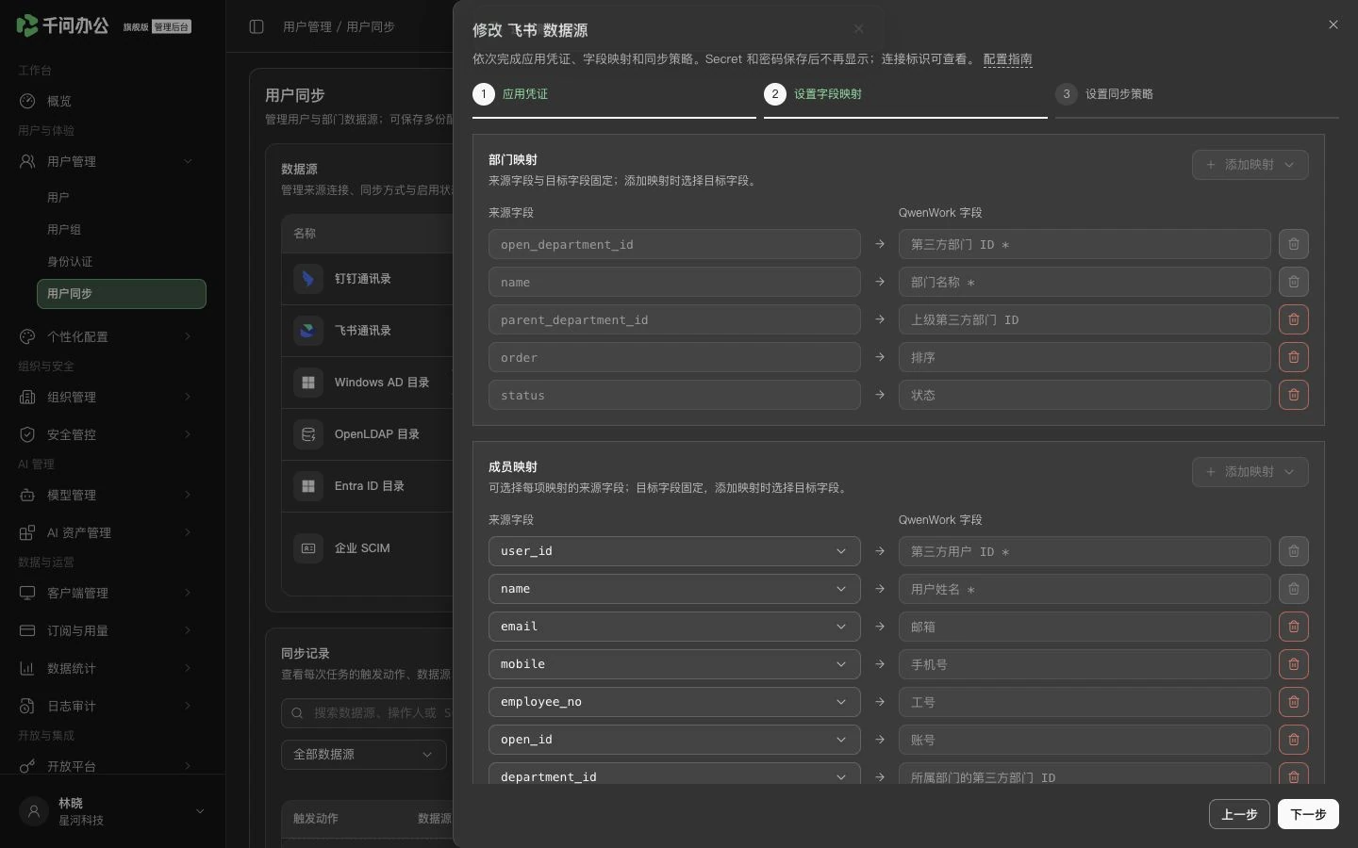Open the 林晓 account menu
Image resolution: width=1358 pixels, height=848 pixels.
tap(112, 811)
